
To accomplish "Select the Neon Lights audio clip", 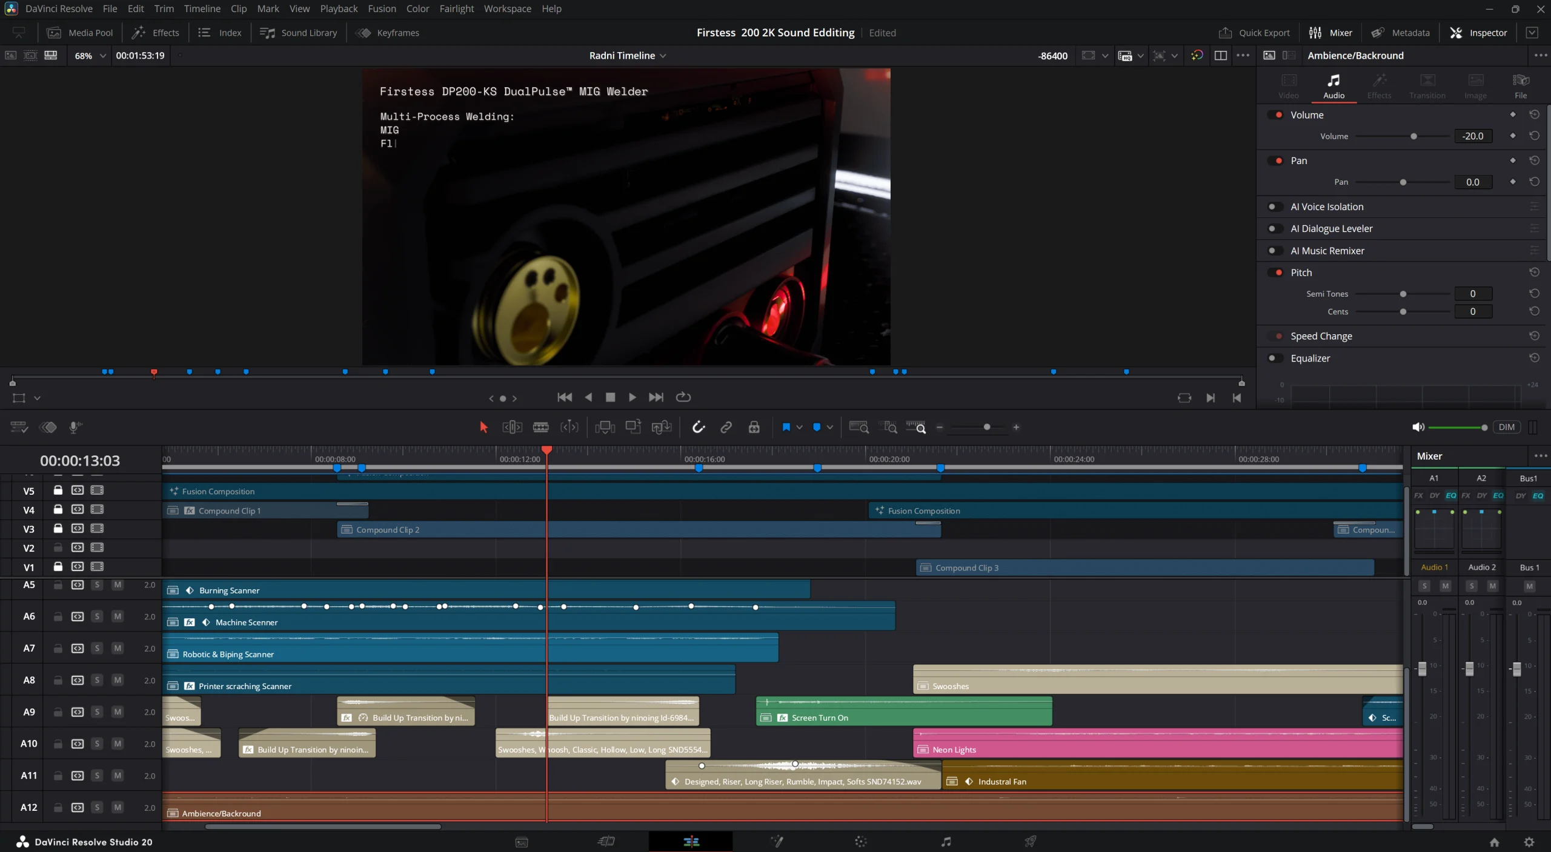I will pos(1158,744).
